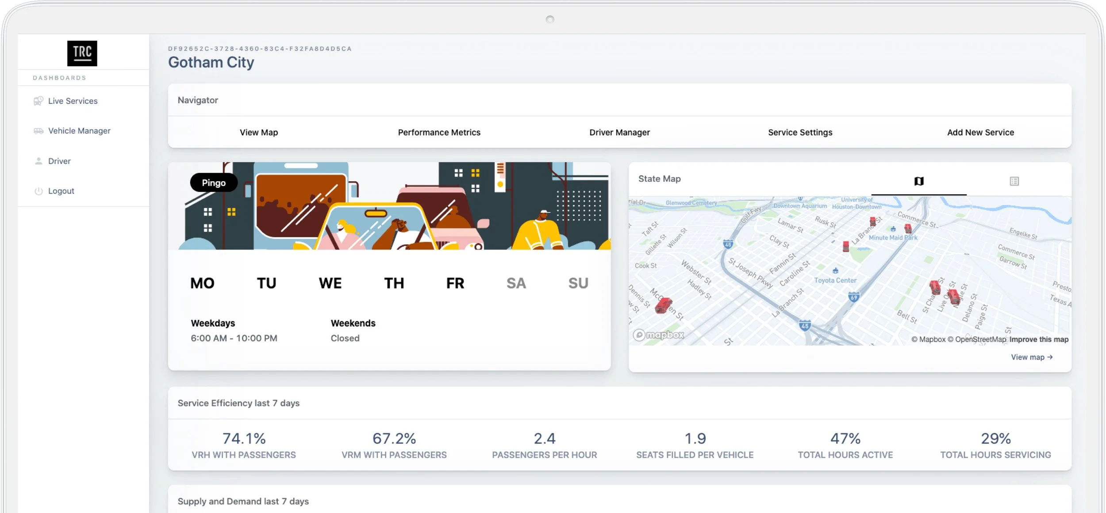The image size is (1106, 513).
Task: Click red vehicle marker near Dennis St
Action: click(663, 305)
